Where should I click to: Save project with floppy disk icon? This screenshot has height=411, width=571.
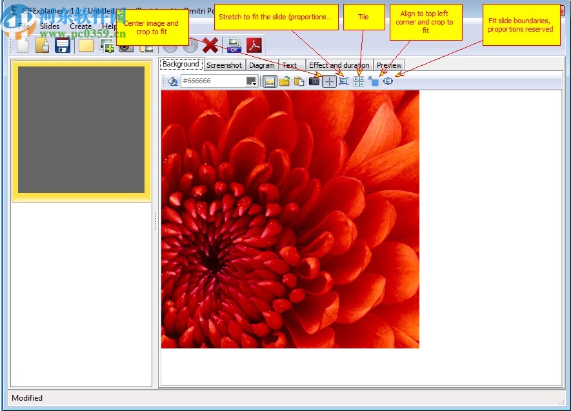[x=63, y=46]
